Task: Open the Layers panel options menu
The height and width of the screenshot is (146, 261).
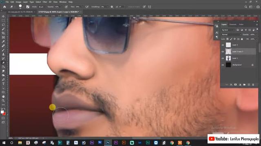Action: [x=257, y=24]
